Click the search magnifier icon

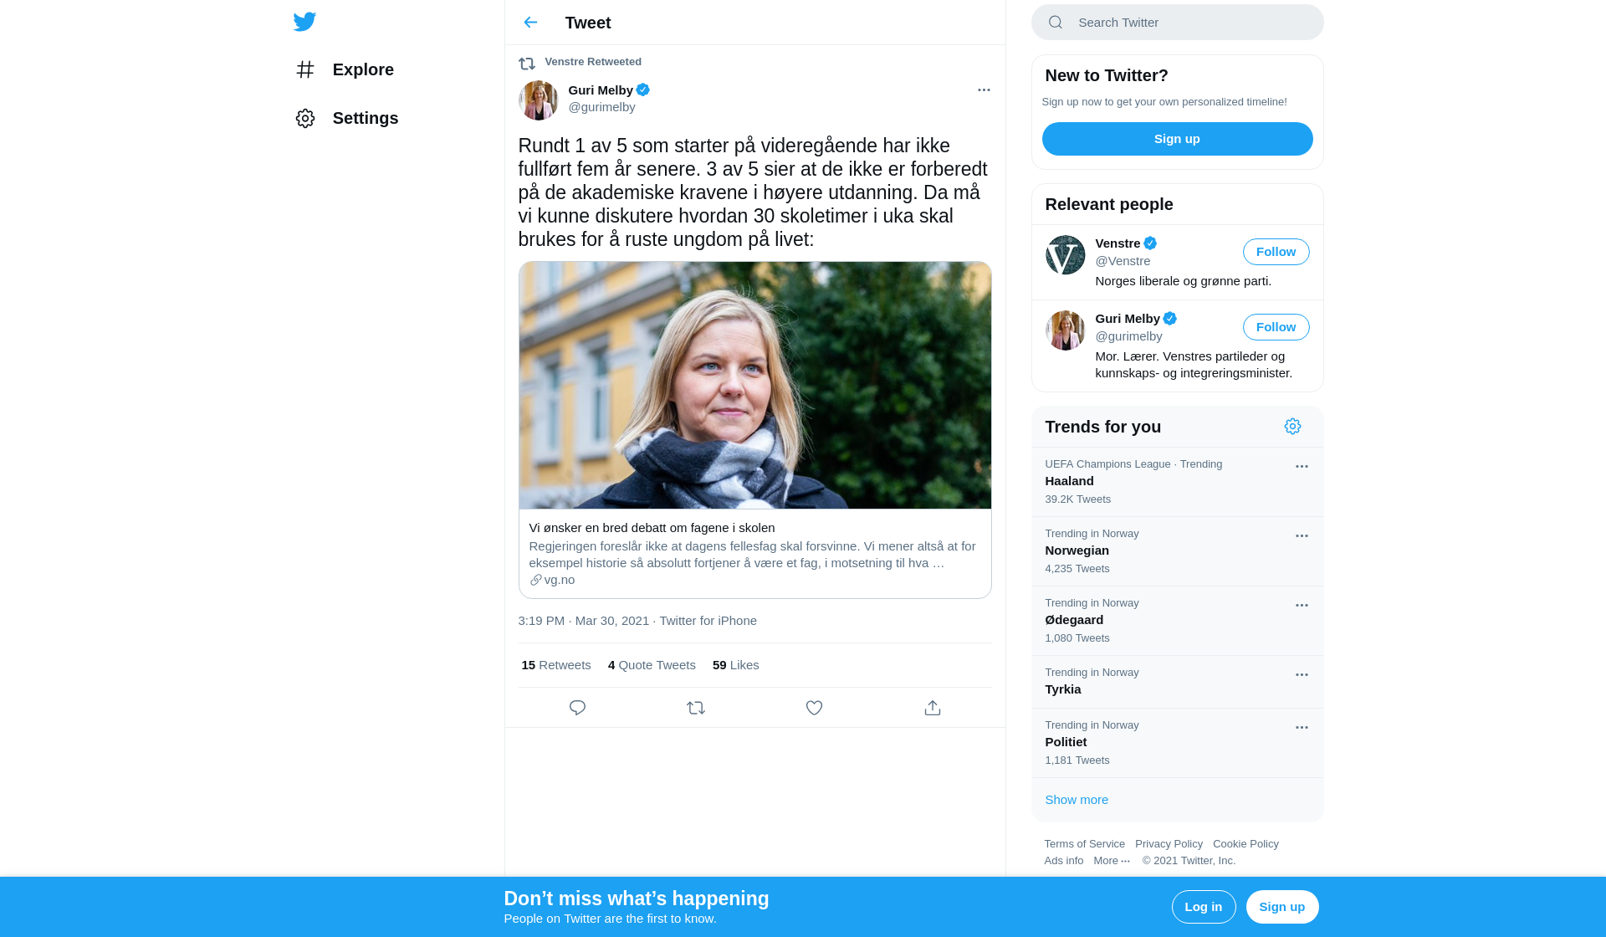click(x=1056, y=23)
